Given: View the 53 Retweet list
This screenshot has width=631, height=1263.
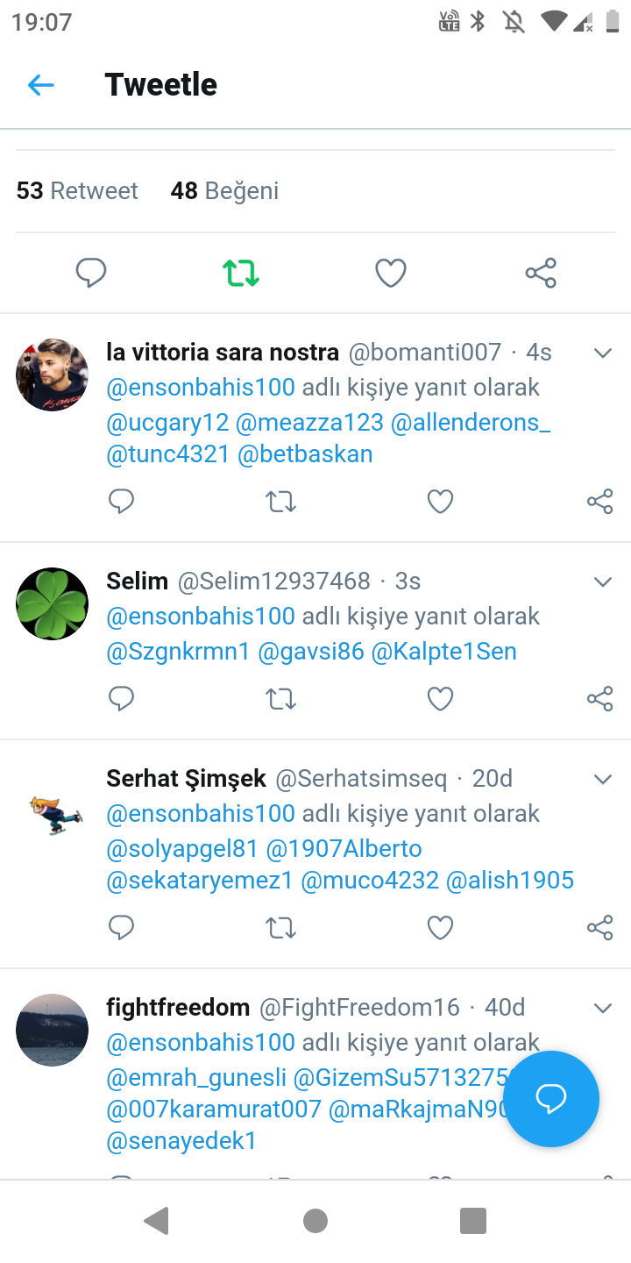Looking at the screenshot, I should [77, 191].
